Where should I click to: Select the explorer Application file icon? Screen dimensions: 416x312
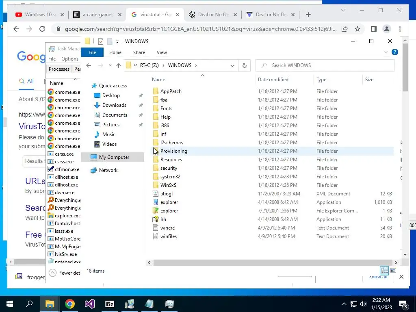tap(156, 202)
